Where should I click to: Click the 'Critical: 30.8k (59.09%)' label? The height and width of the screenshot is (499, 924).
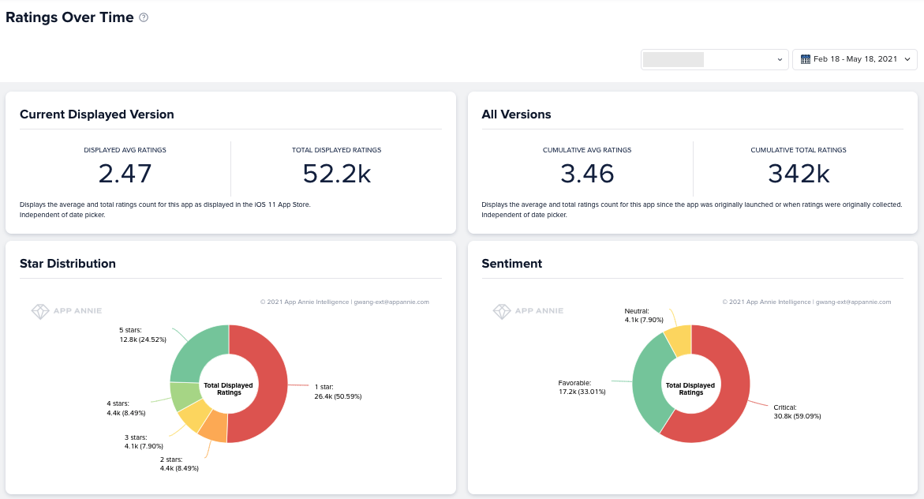[797, 411]
